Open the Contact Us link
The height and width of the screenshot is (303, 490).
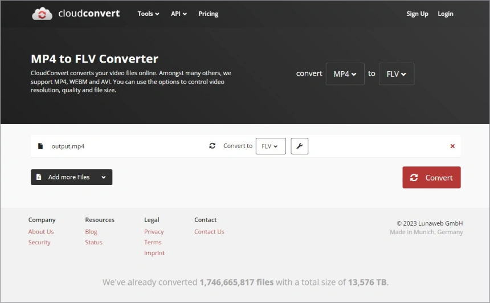point(209,232)
